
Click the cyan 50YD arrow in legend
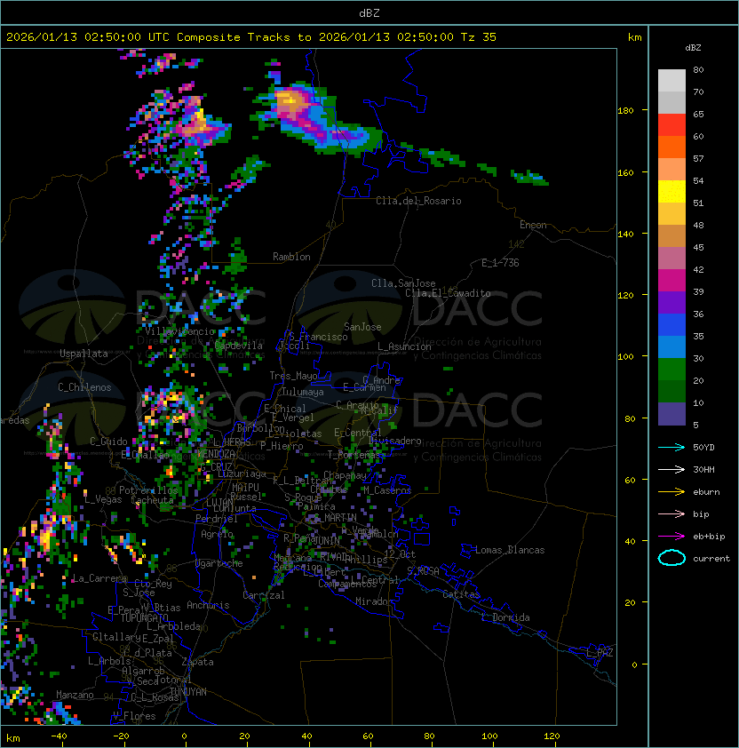click(x=671, y=447)
